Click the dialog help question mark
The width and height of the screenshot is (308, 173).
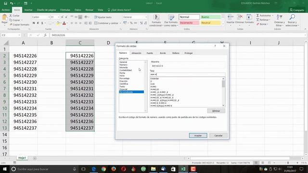click(215, 46)
